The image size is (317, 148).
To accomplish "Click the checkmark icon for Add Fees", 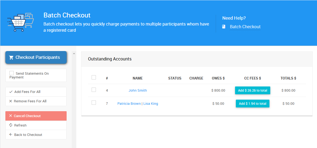I will [11, 92].
